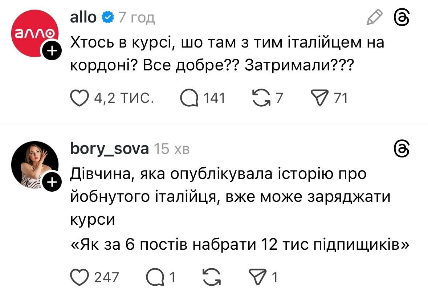
Task: View the red allo profile avatar
Action: [33, 34]
